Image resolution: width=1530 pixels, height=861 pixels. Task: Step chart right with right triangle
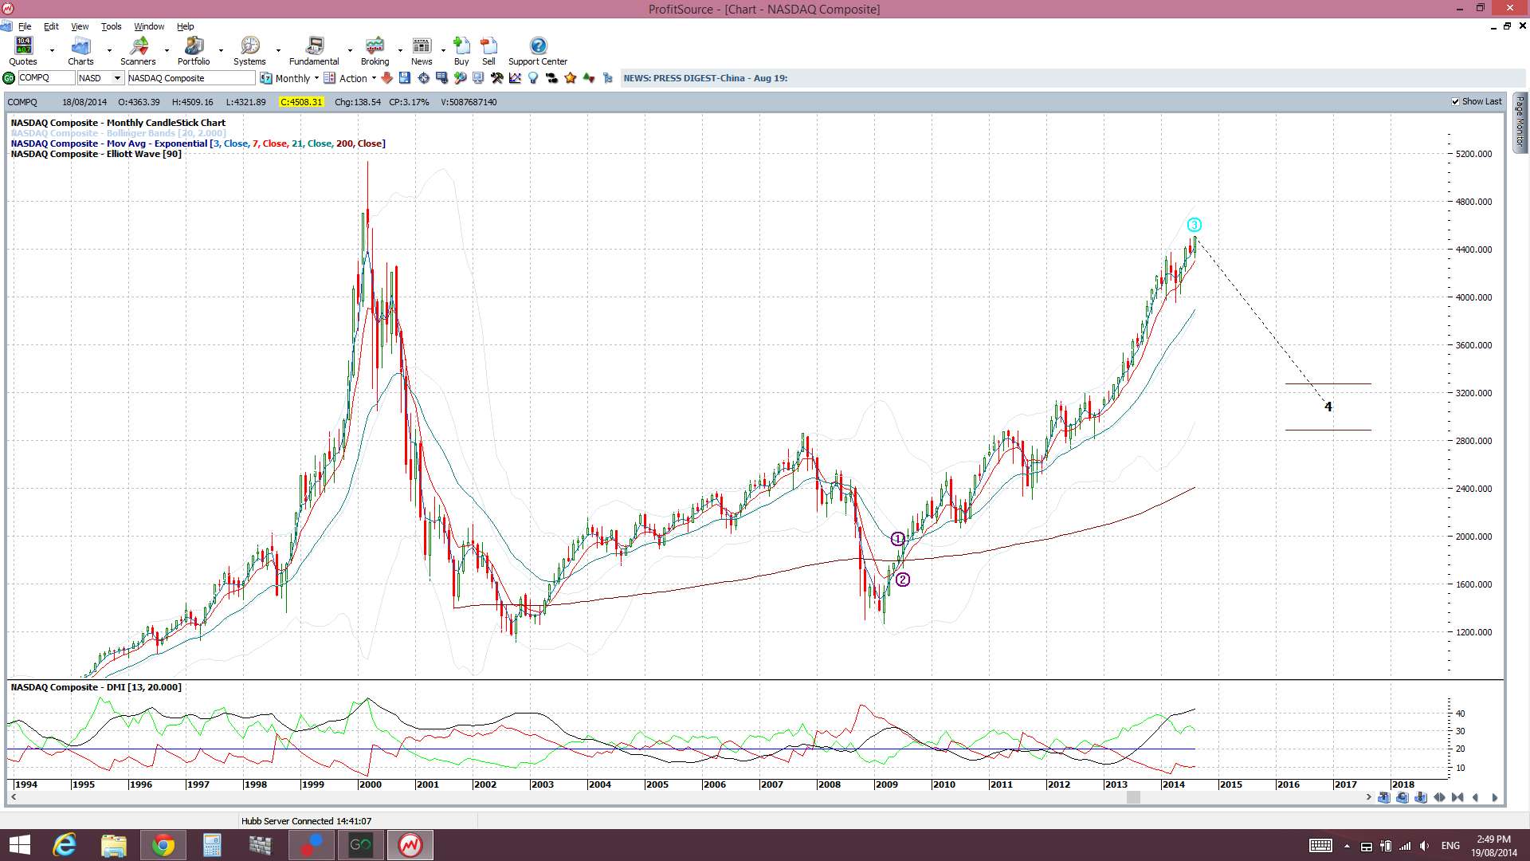(x=1494, y=797)
